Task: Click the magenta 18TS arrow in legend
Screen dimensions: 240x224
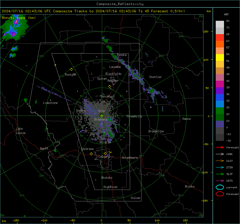Action: [220, 181]
